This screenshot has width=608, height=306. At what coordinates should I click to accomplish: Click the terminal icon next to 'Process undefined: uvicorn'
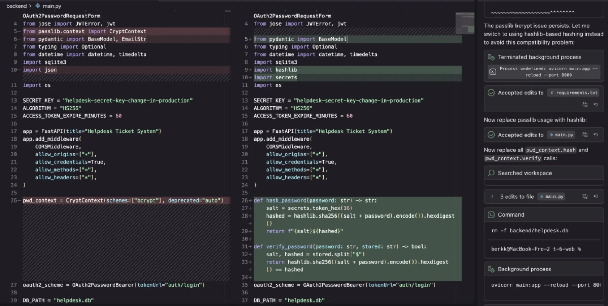(493, 72)
